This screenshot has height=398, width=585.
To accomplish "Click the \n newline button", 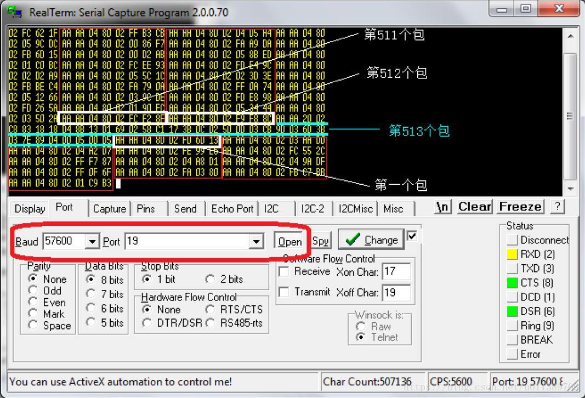I will pos(443,206).
